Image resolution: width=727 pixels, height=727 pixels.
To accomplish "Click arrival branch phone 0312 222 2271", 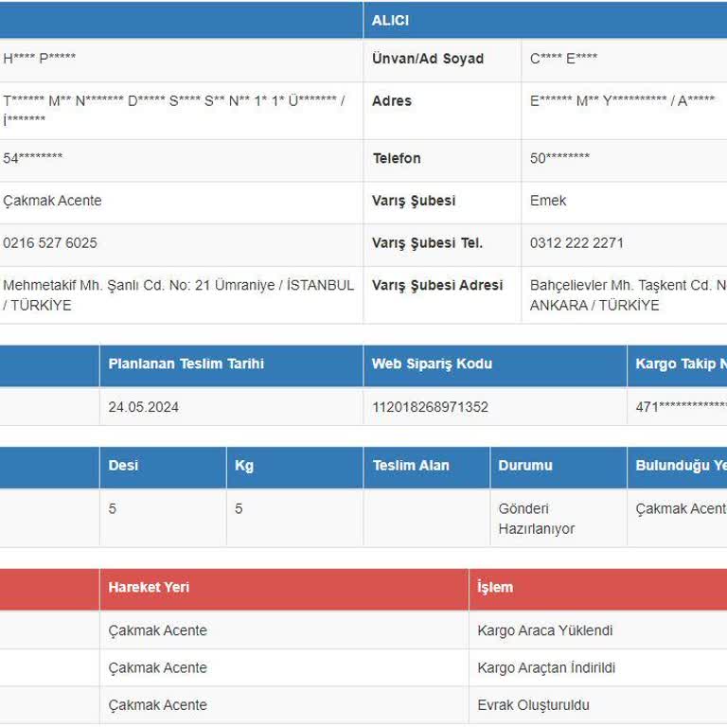I will (576, 243).
